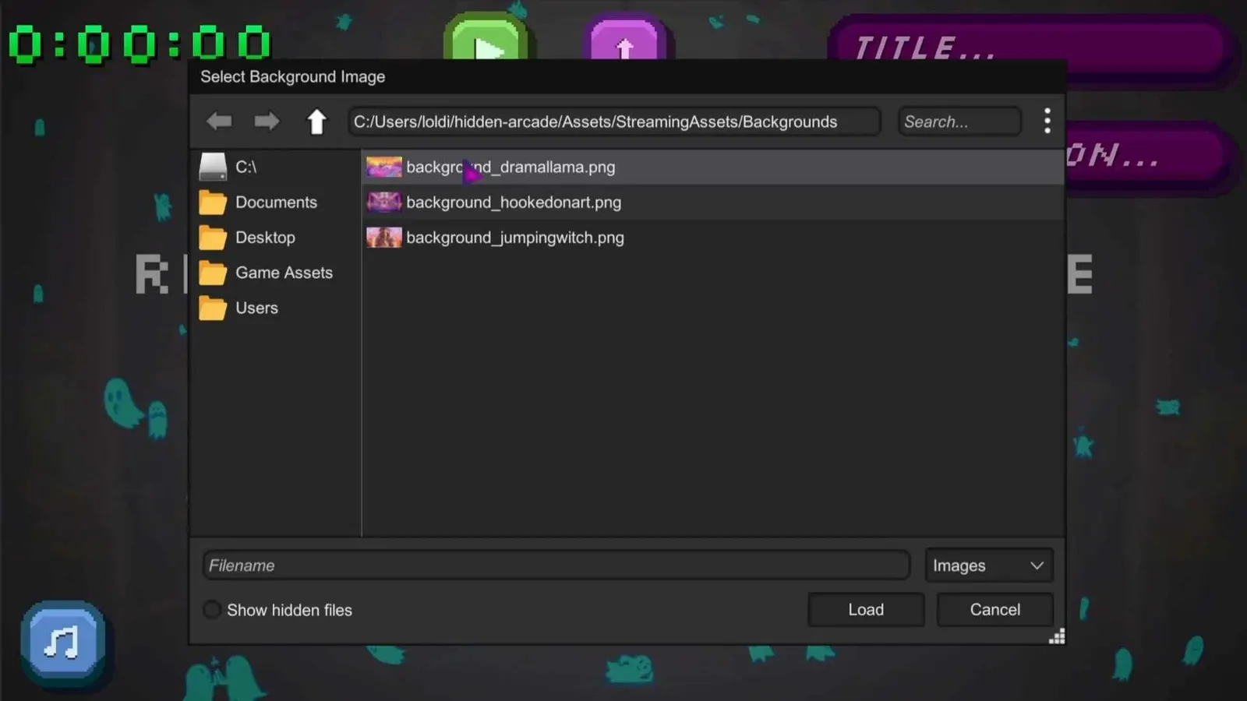This screenshot has height=701, width=1247.
Task: Click the Cancel button
Action: click(x=994, y=610)
